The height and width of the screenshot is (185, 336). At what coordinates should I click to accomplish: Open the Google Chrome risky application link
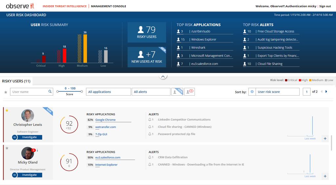[x=105, y=120]
